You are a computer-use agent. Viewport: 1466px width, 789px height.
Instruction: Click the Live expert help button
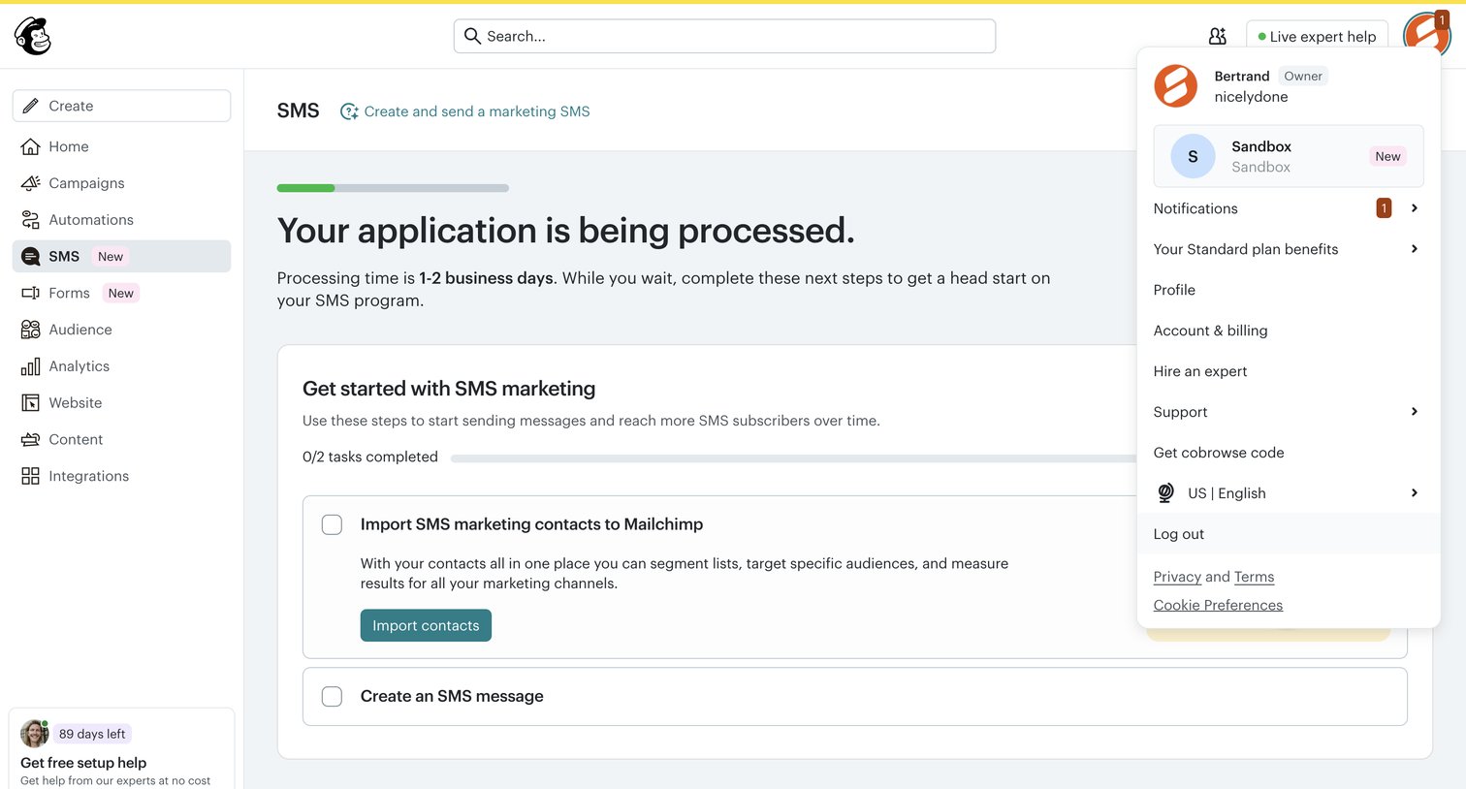1317,36
